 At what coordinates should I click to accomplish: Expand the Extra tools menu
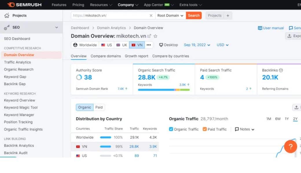tap(191, 5)
